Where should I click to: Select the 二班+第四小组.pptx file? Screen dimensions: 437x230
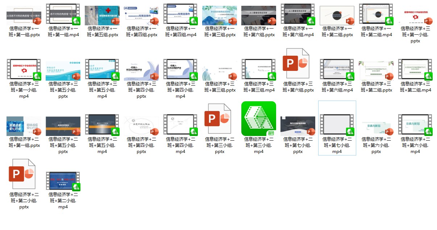point(141,125)
